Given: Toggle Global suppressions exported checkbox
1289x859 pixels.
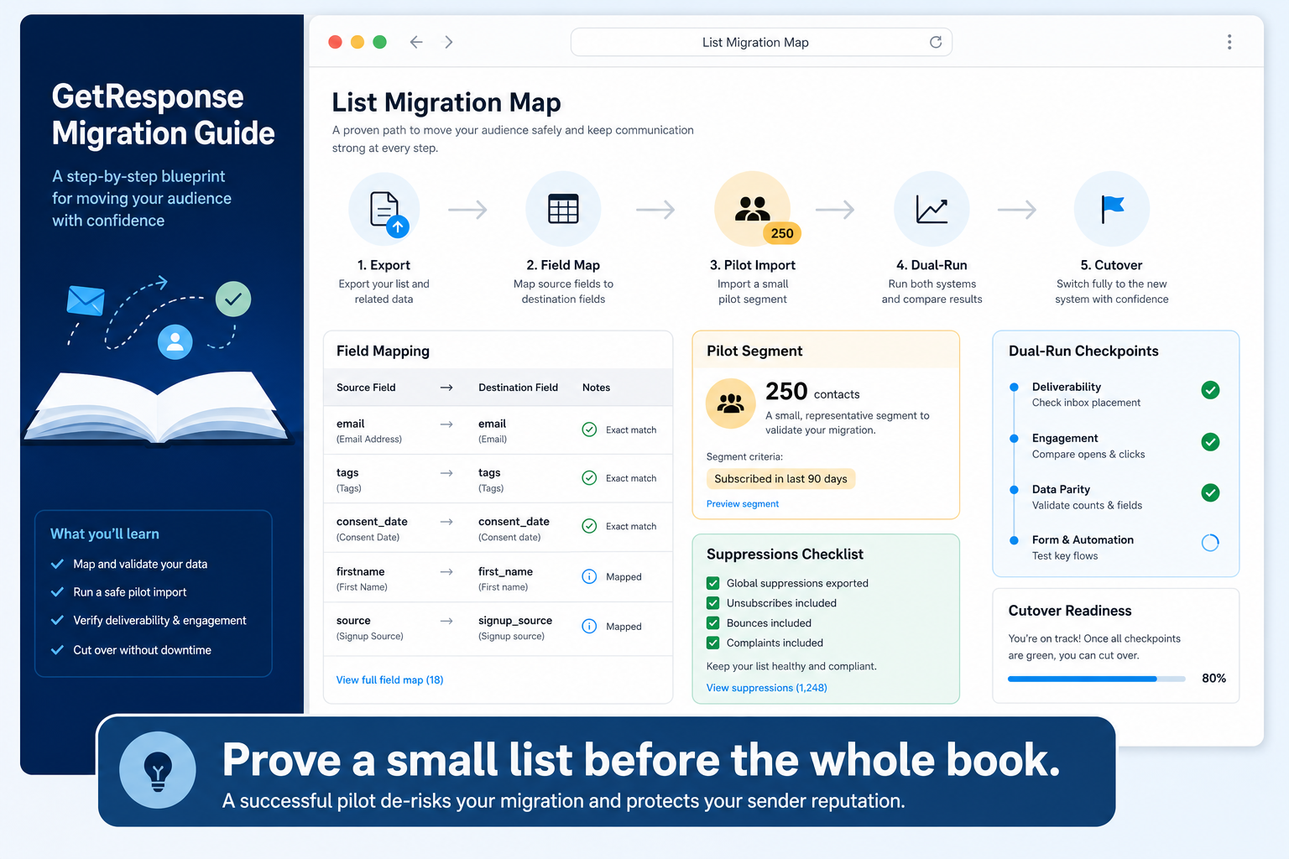Looking at the screenshot, I should 713,583.
